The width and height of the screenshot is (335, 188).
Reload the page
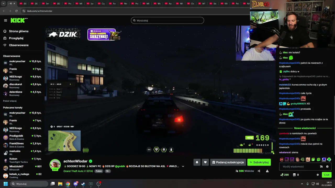tap(16, 11)
